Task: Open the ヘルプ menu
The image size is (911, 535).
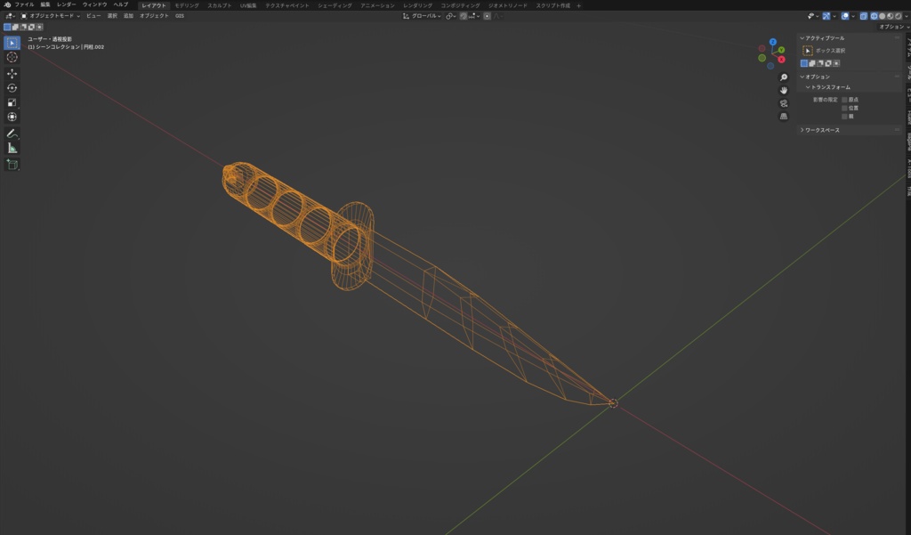Action: click(x=121, y=4)
